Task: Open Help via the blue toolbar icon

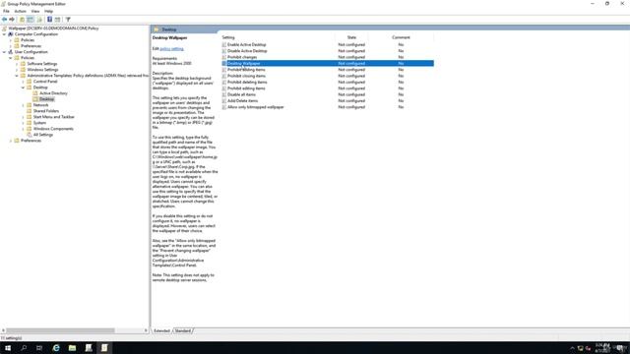Action: (x=49, y=20)
